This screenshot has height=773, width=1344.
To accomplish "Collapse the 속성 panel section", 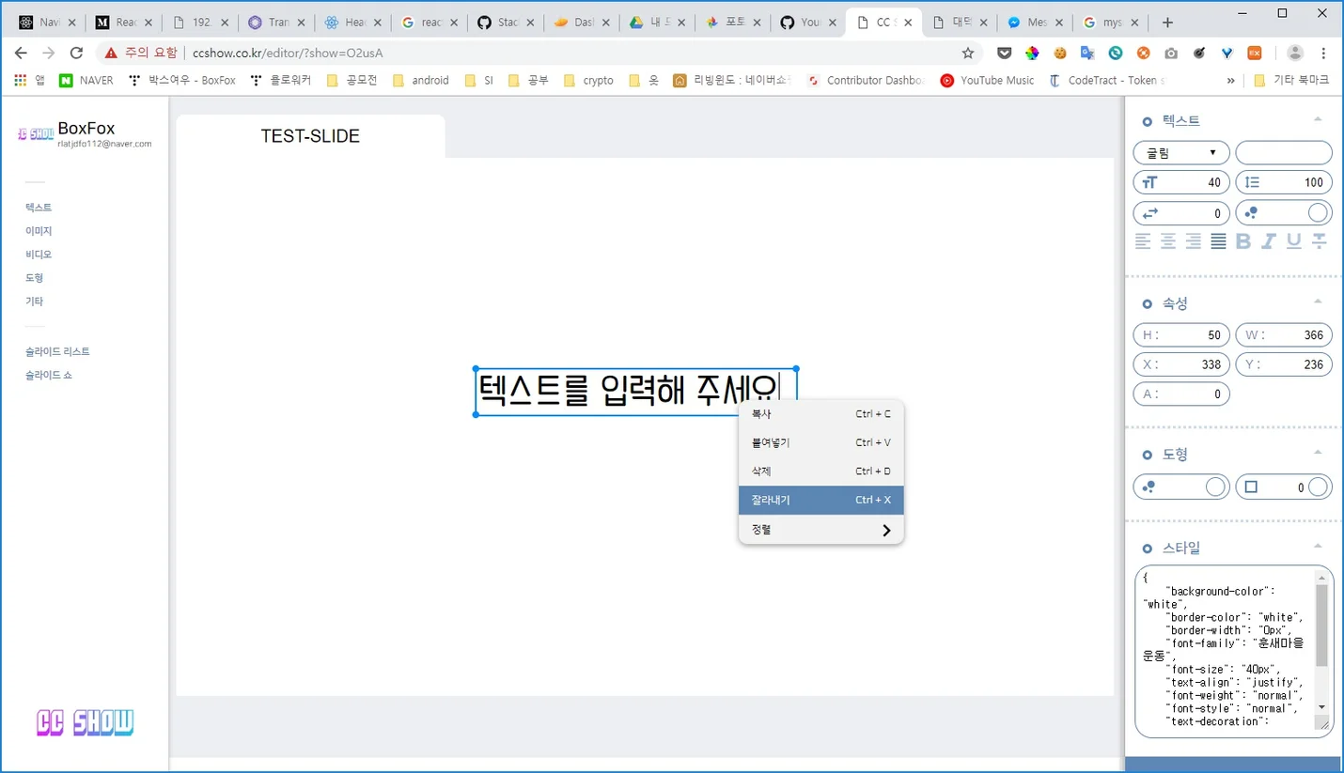I will point(1318,301).
